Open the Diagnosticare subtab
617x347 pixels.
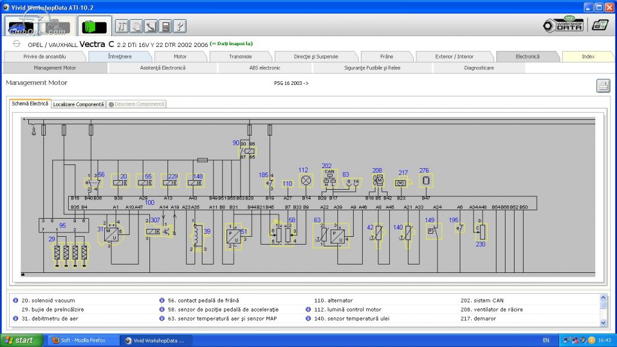[x=479, y=68]
